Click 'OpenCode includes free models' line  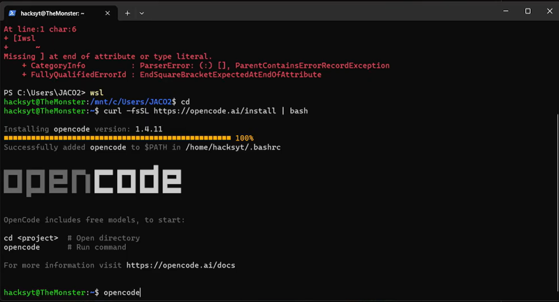click(94, 220)
